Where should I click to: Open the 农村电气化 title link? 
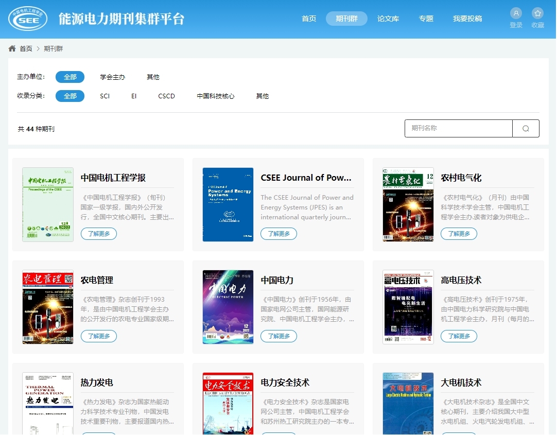[461, 178]
